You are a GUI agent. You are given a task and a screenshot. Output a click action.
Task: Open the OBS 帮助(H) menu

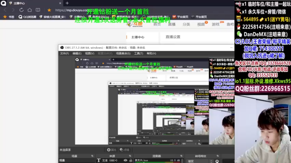151,53
